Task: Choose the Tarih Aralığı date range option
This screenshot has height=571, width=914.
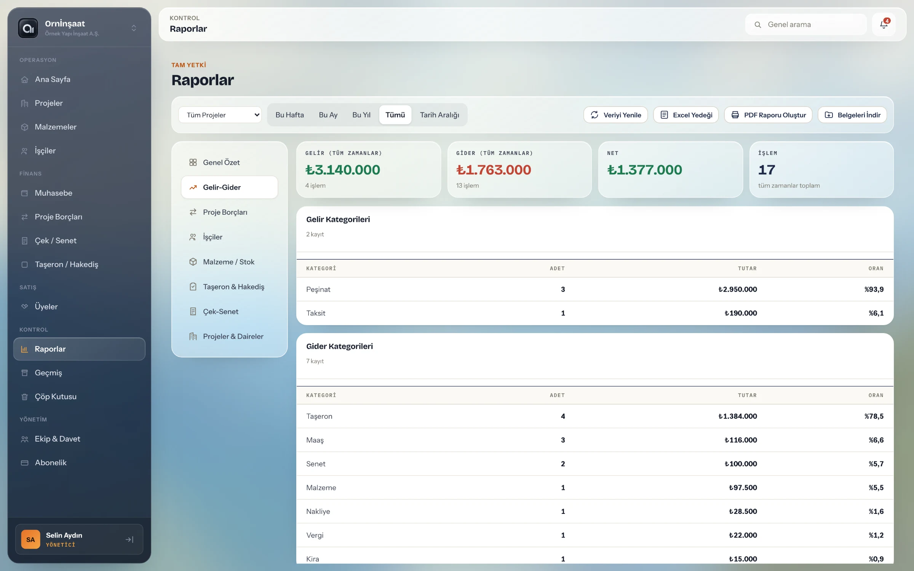Action: coord(439,115)
